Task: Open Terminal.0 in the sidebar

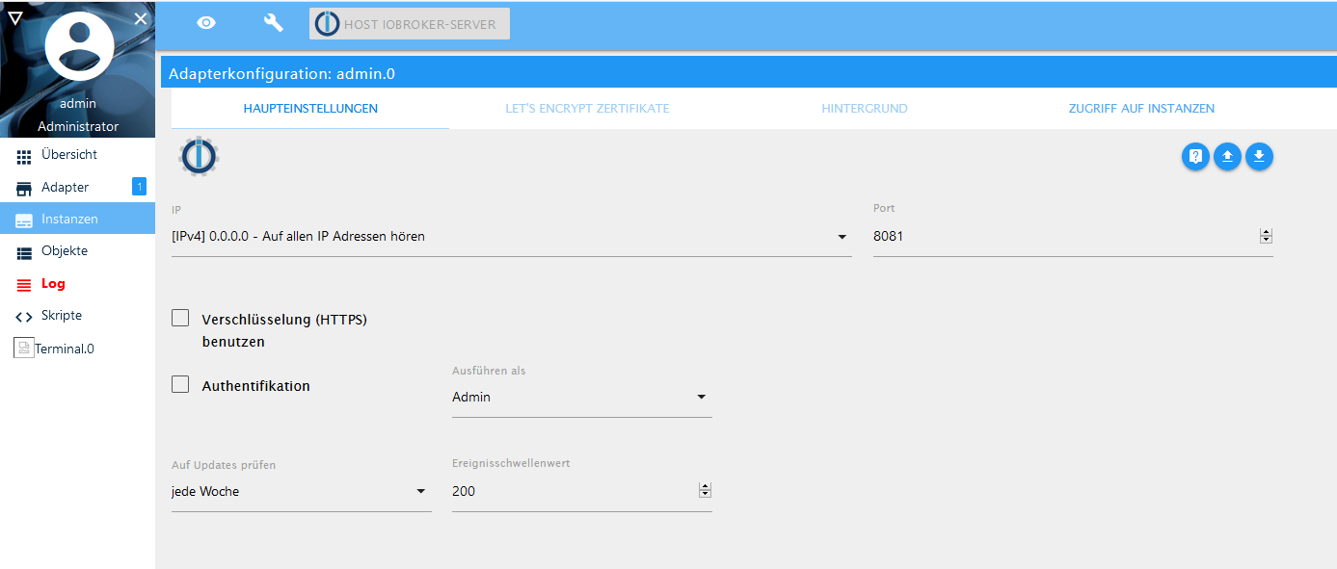Action: (77, 349)
